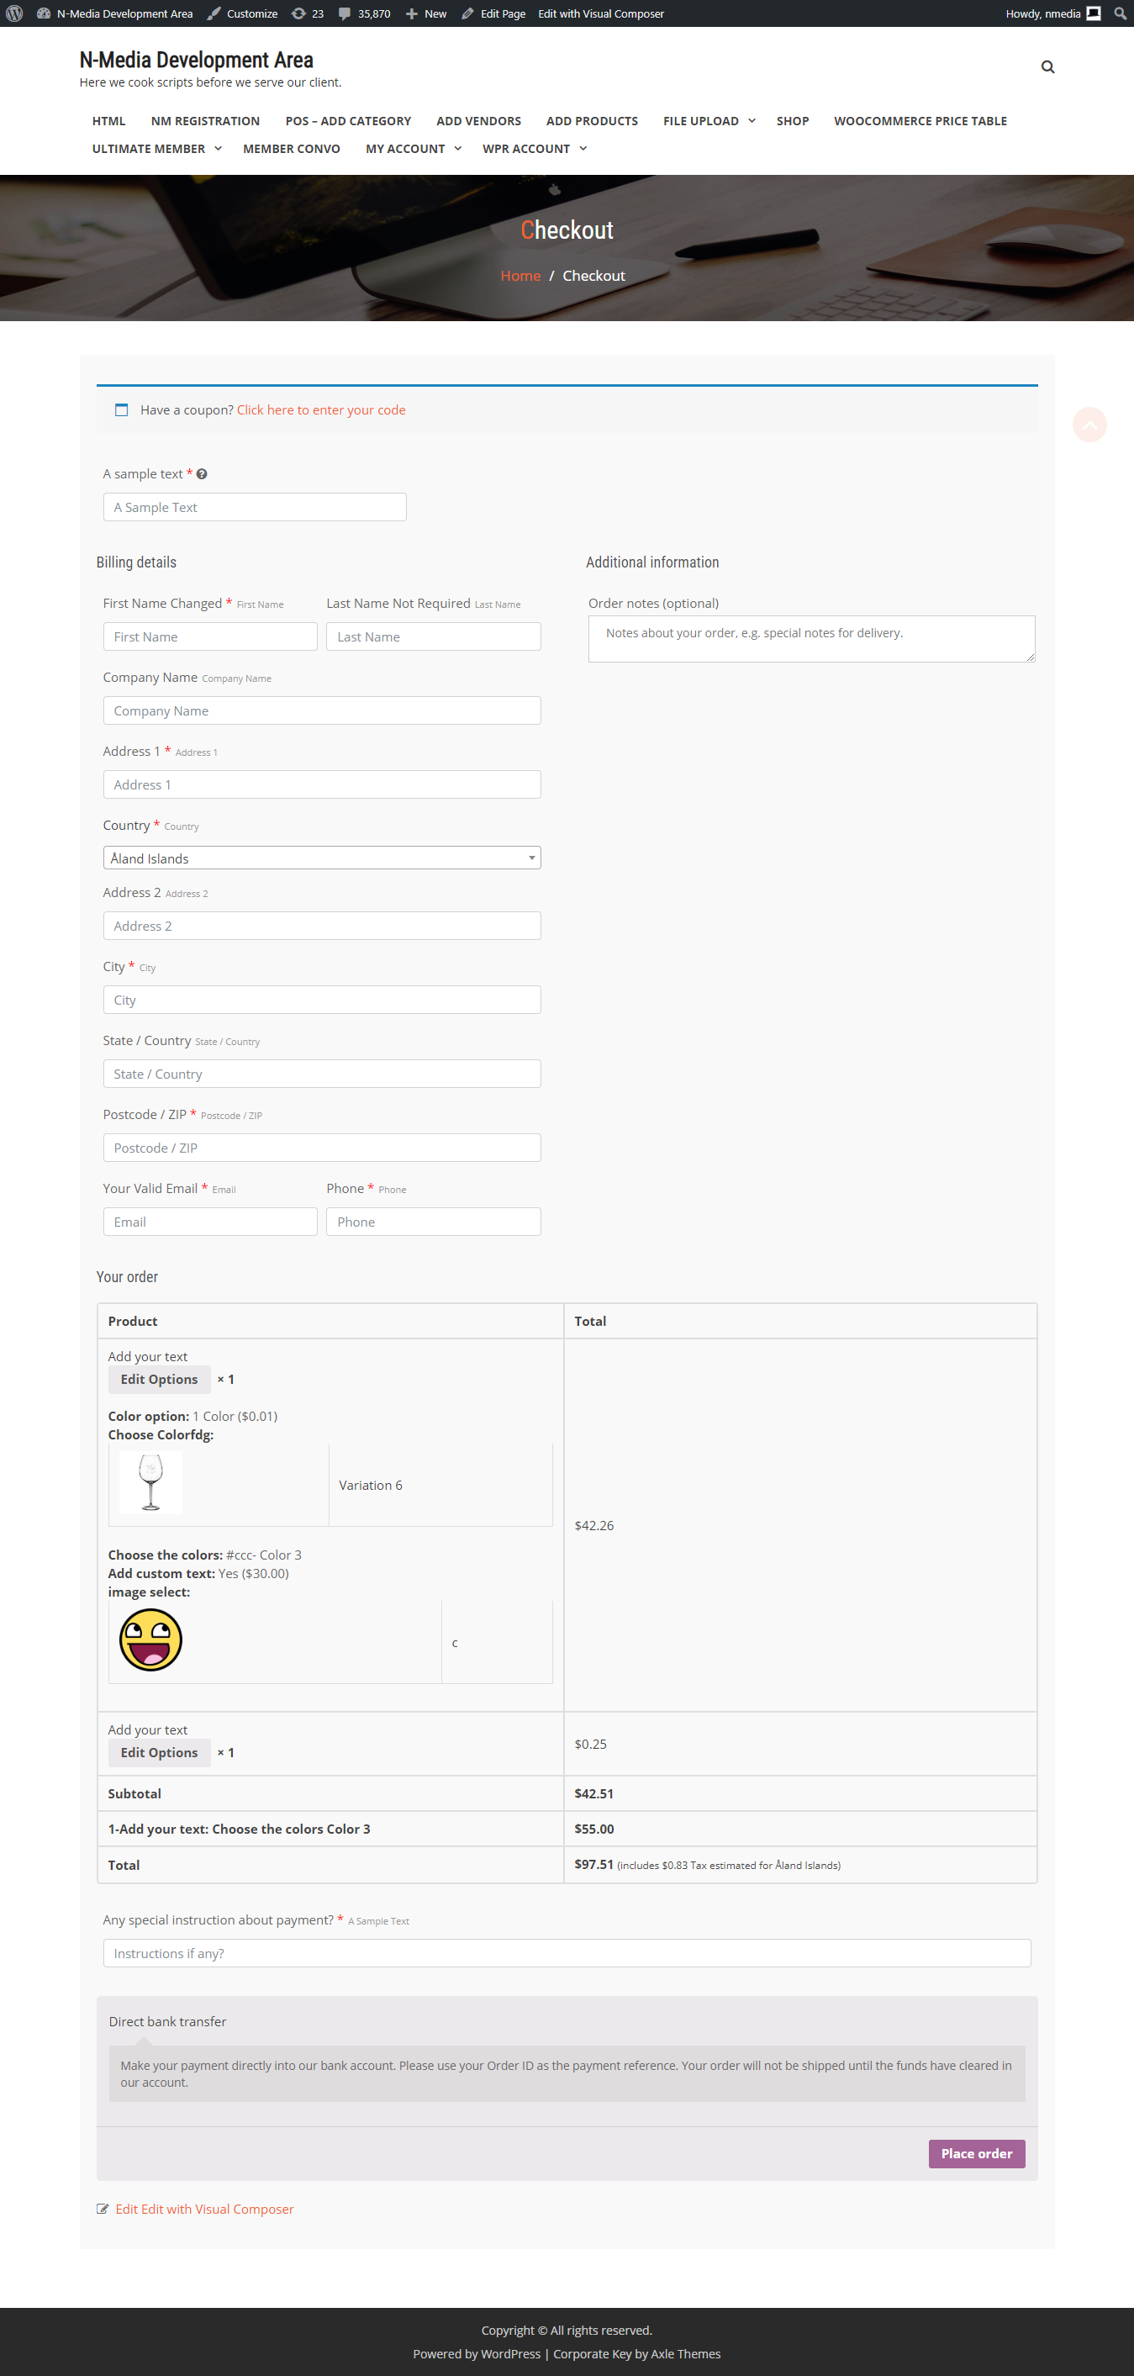Click the help question mark beside A sample text
Viewport: 1134px width, 2376px height.
202,474
